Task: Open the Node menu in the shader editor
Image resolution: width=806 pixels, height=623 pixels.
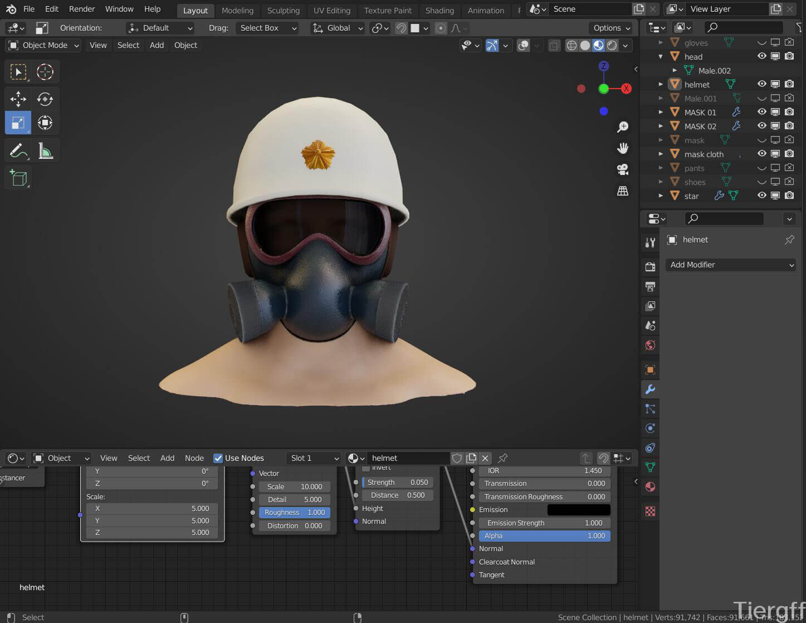Action: click(194, 458)
